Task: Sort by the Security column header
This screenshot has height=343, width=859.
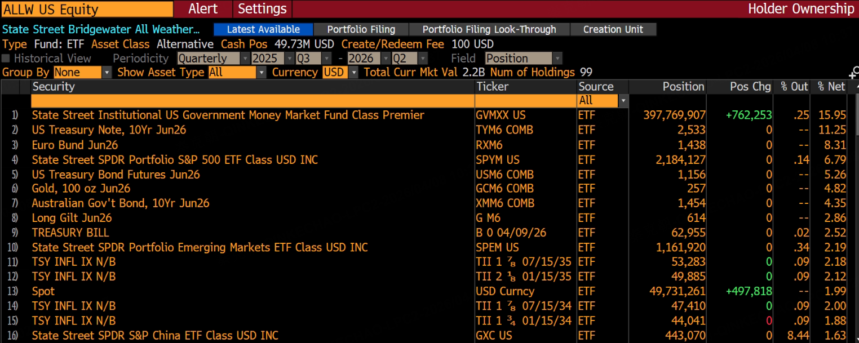Action: pyautogui.click(x=53, y=87)
